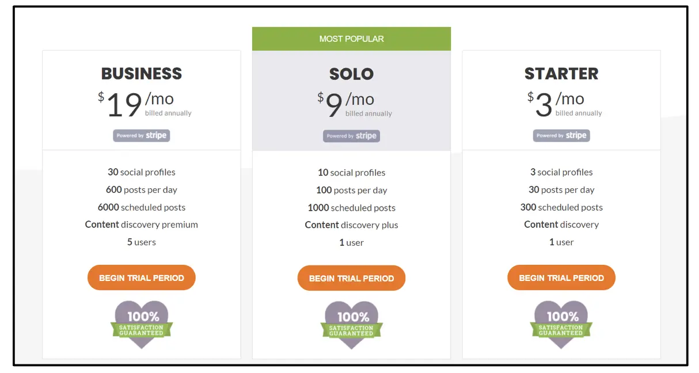Click the Most Popular green banner
This screenshot has height=373, width=699.
pos(351,39)
